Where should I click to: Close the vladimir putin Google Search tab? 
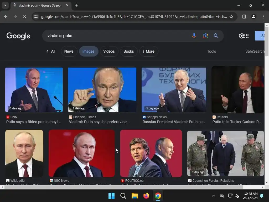67,5
